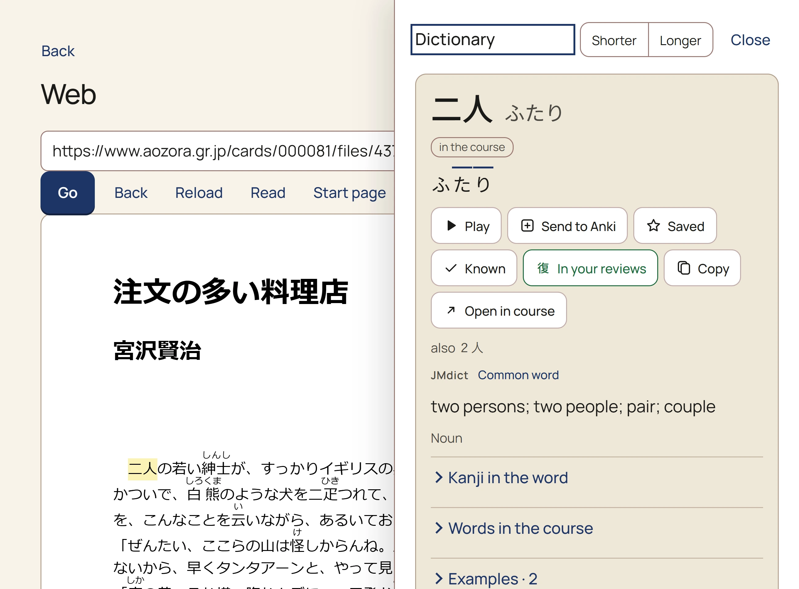The image size is (799, 589).
Task: Click the Back link above the Web heading
Action: pos(58,51)
